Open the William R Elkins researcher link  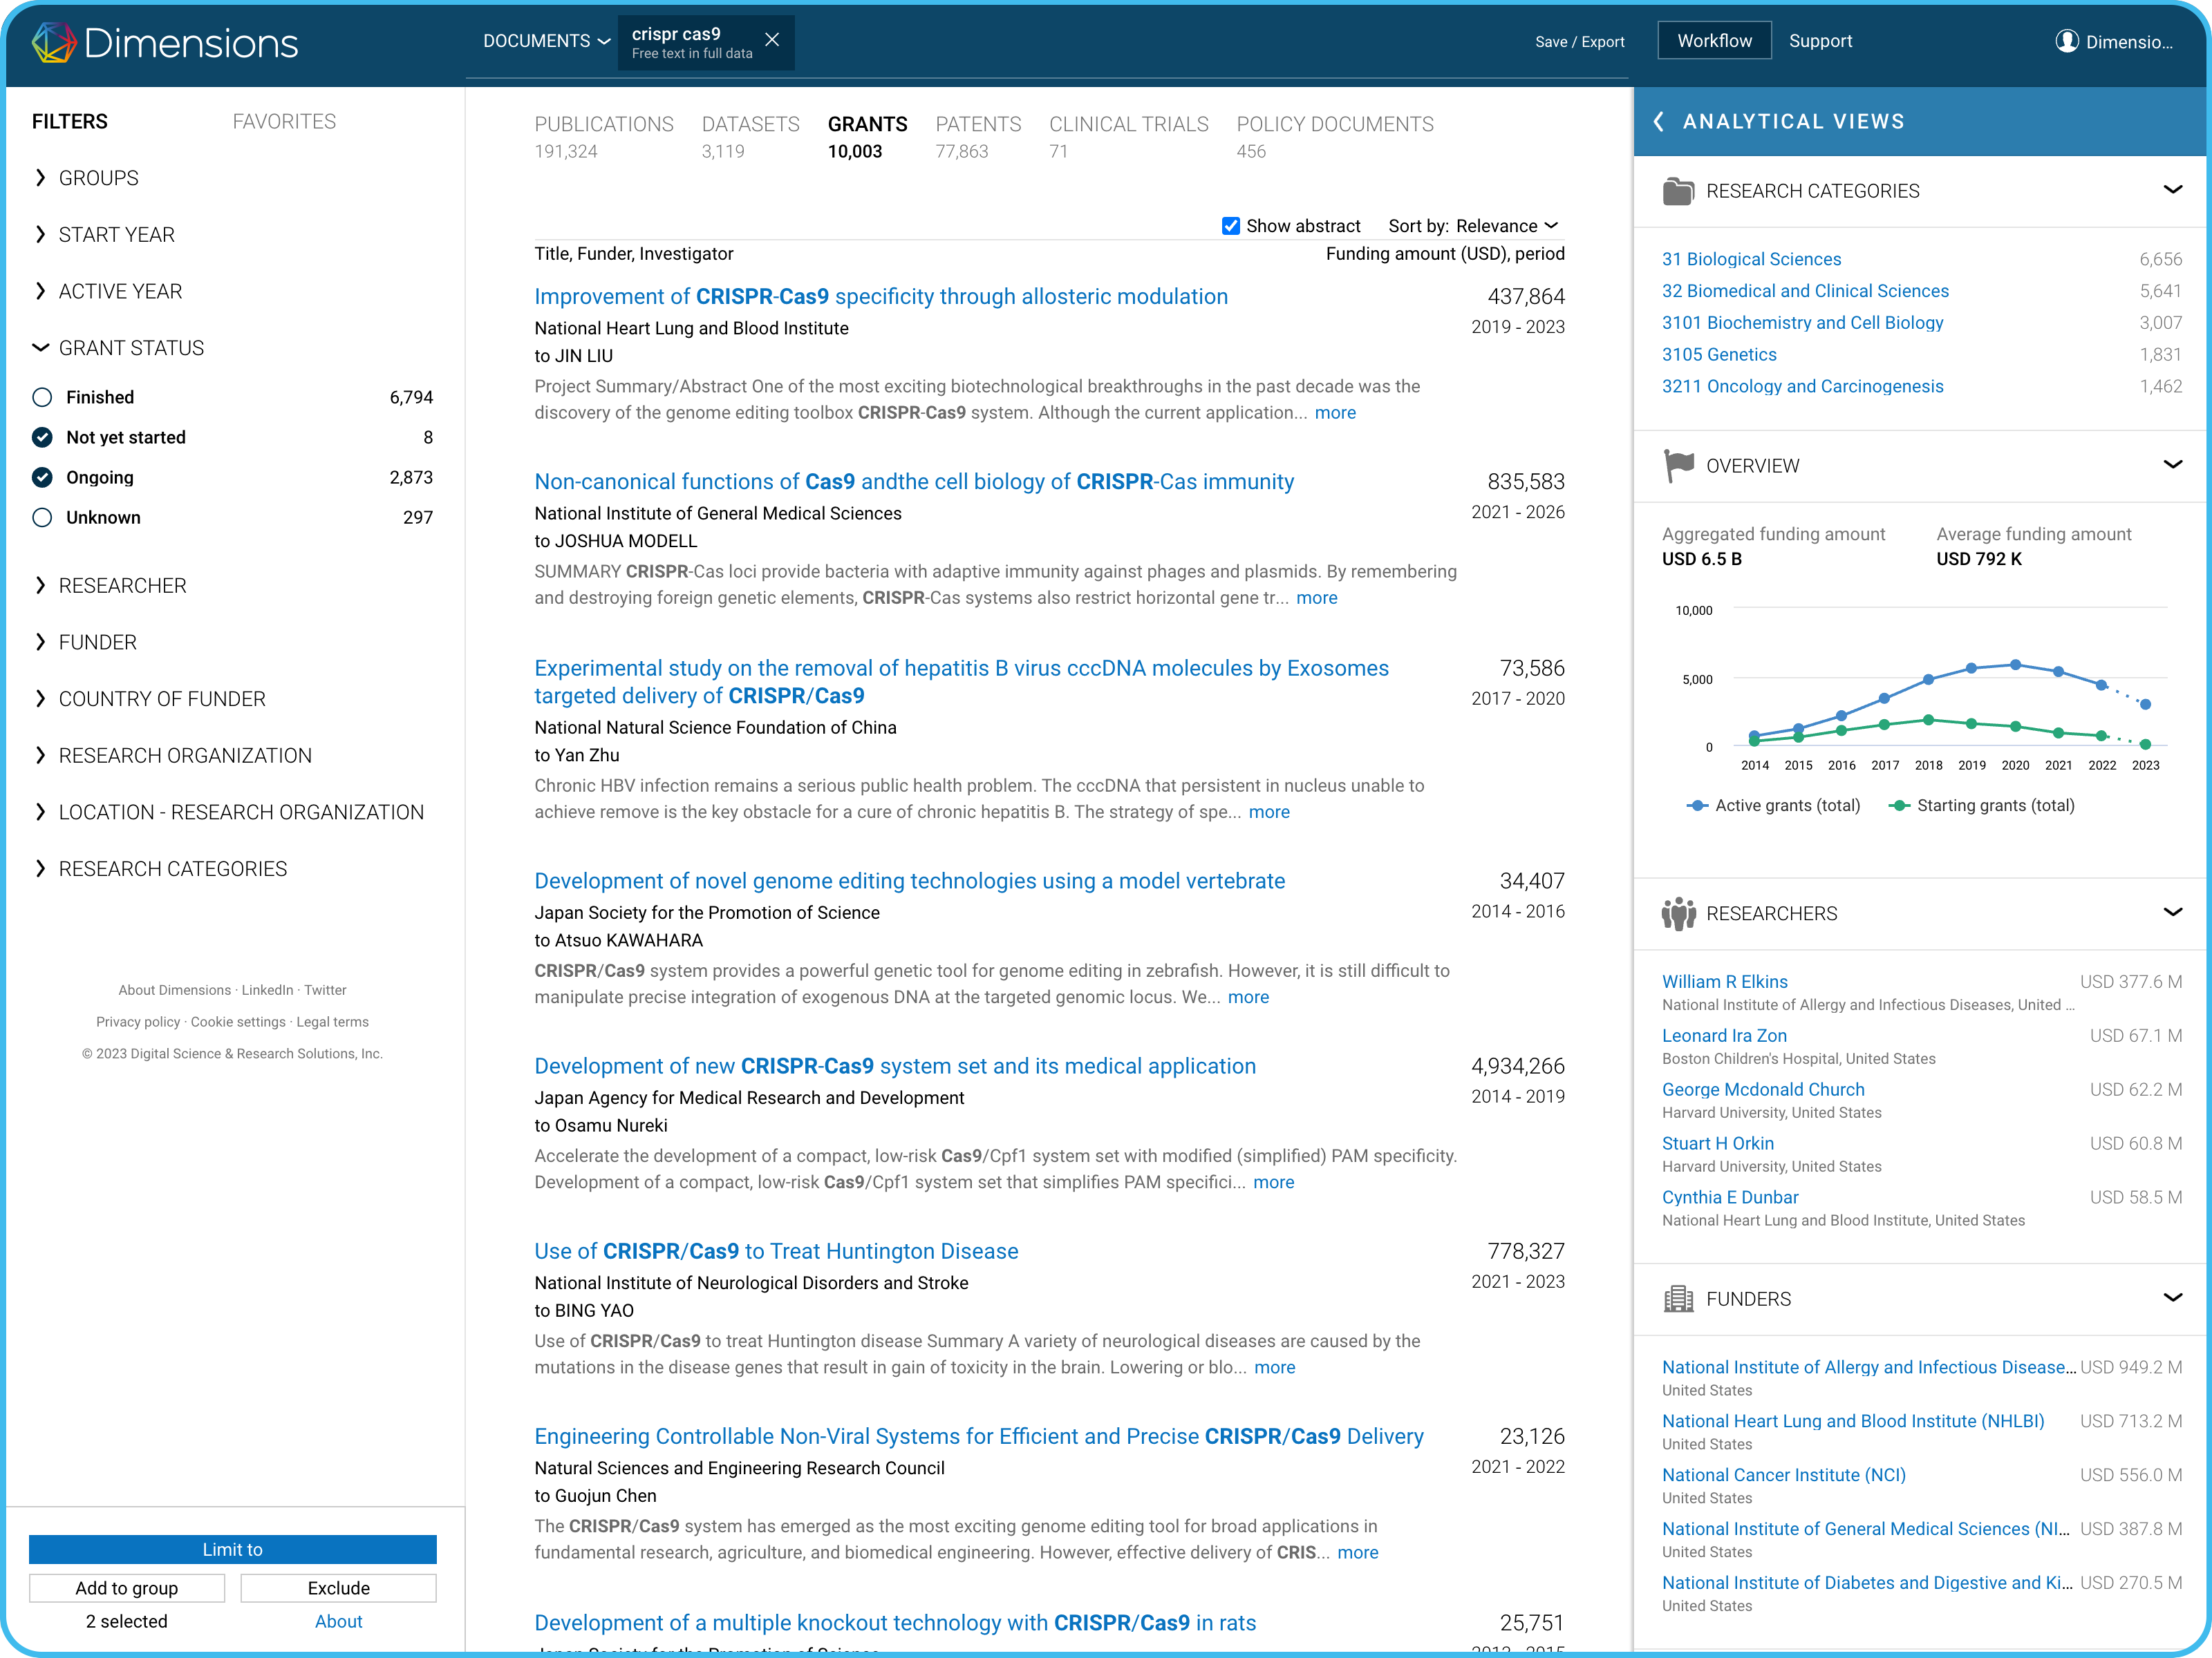point(1724,982)
